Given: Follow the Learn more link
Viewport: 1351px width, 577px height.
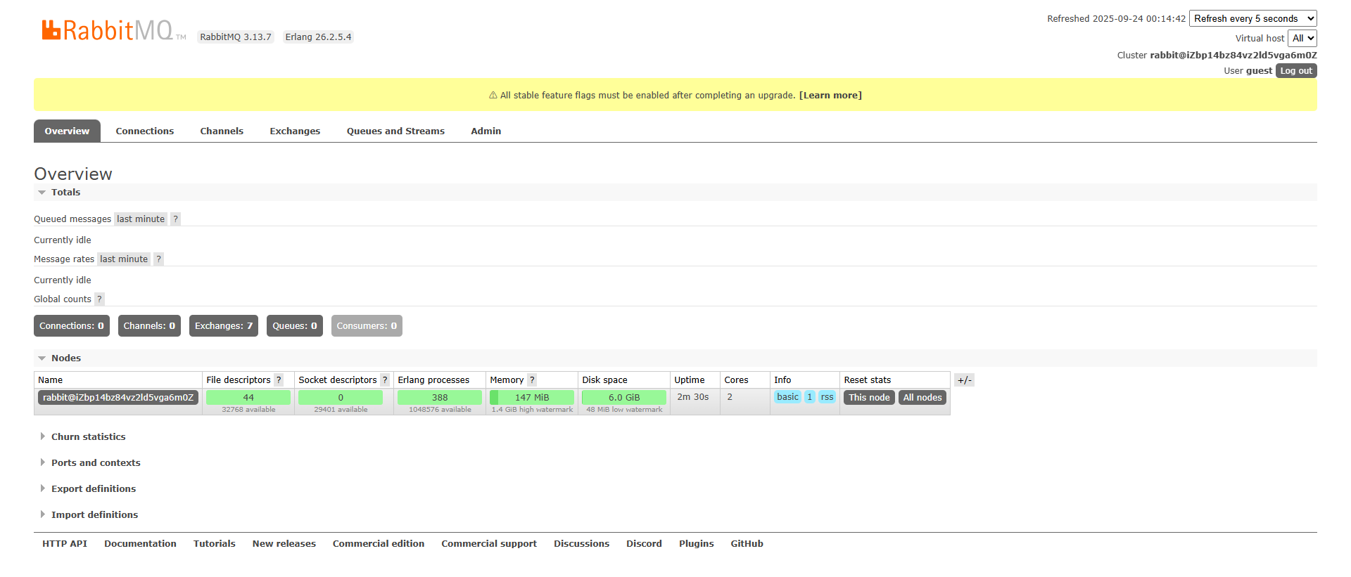Looking at the screenshot, I should (x=830, y=96).
